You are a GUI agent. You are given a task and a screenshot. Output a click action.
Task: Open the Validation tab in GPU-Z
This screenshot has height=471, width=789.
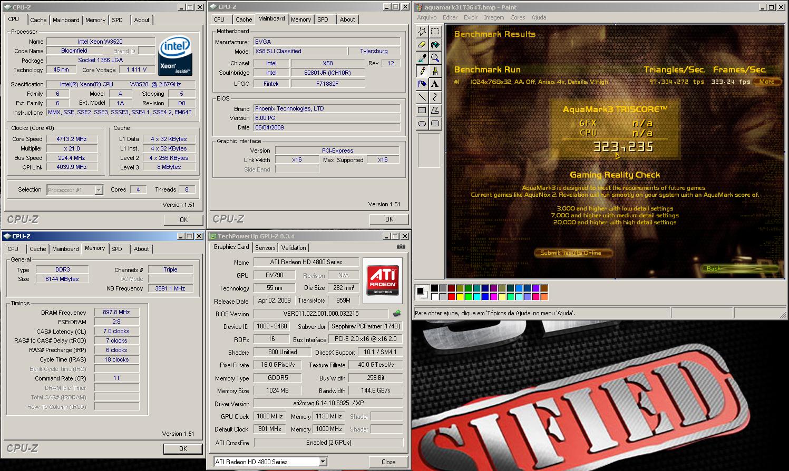pyautogui.click(x=294, y=248)
